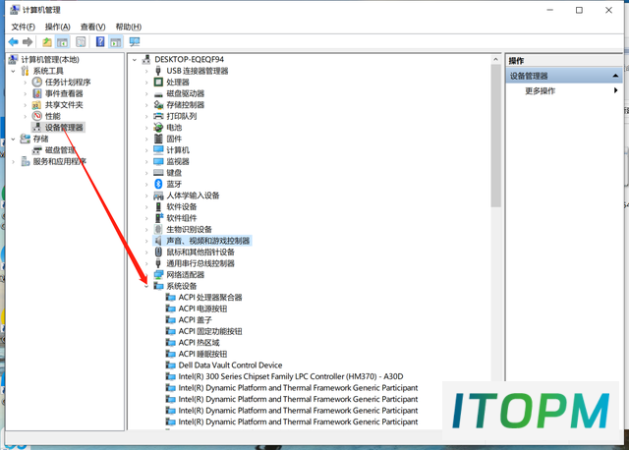
Task: Collapse the 存储 node in the left tree
Action: (13, 140)
